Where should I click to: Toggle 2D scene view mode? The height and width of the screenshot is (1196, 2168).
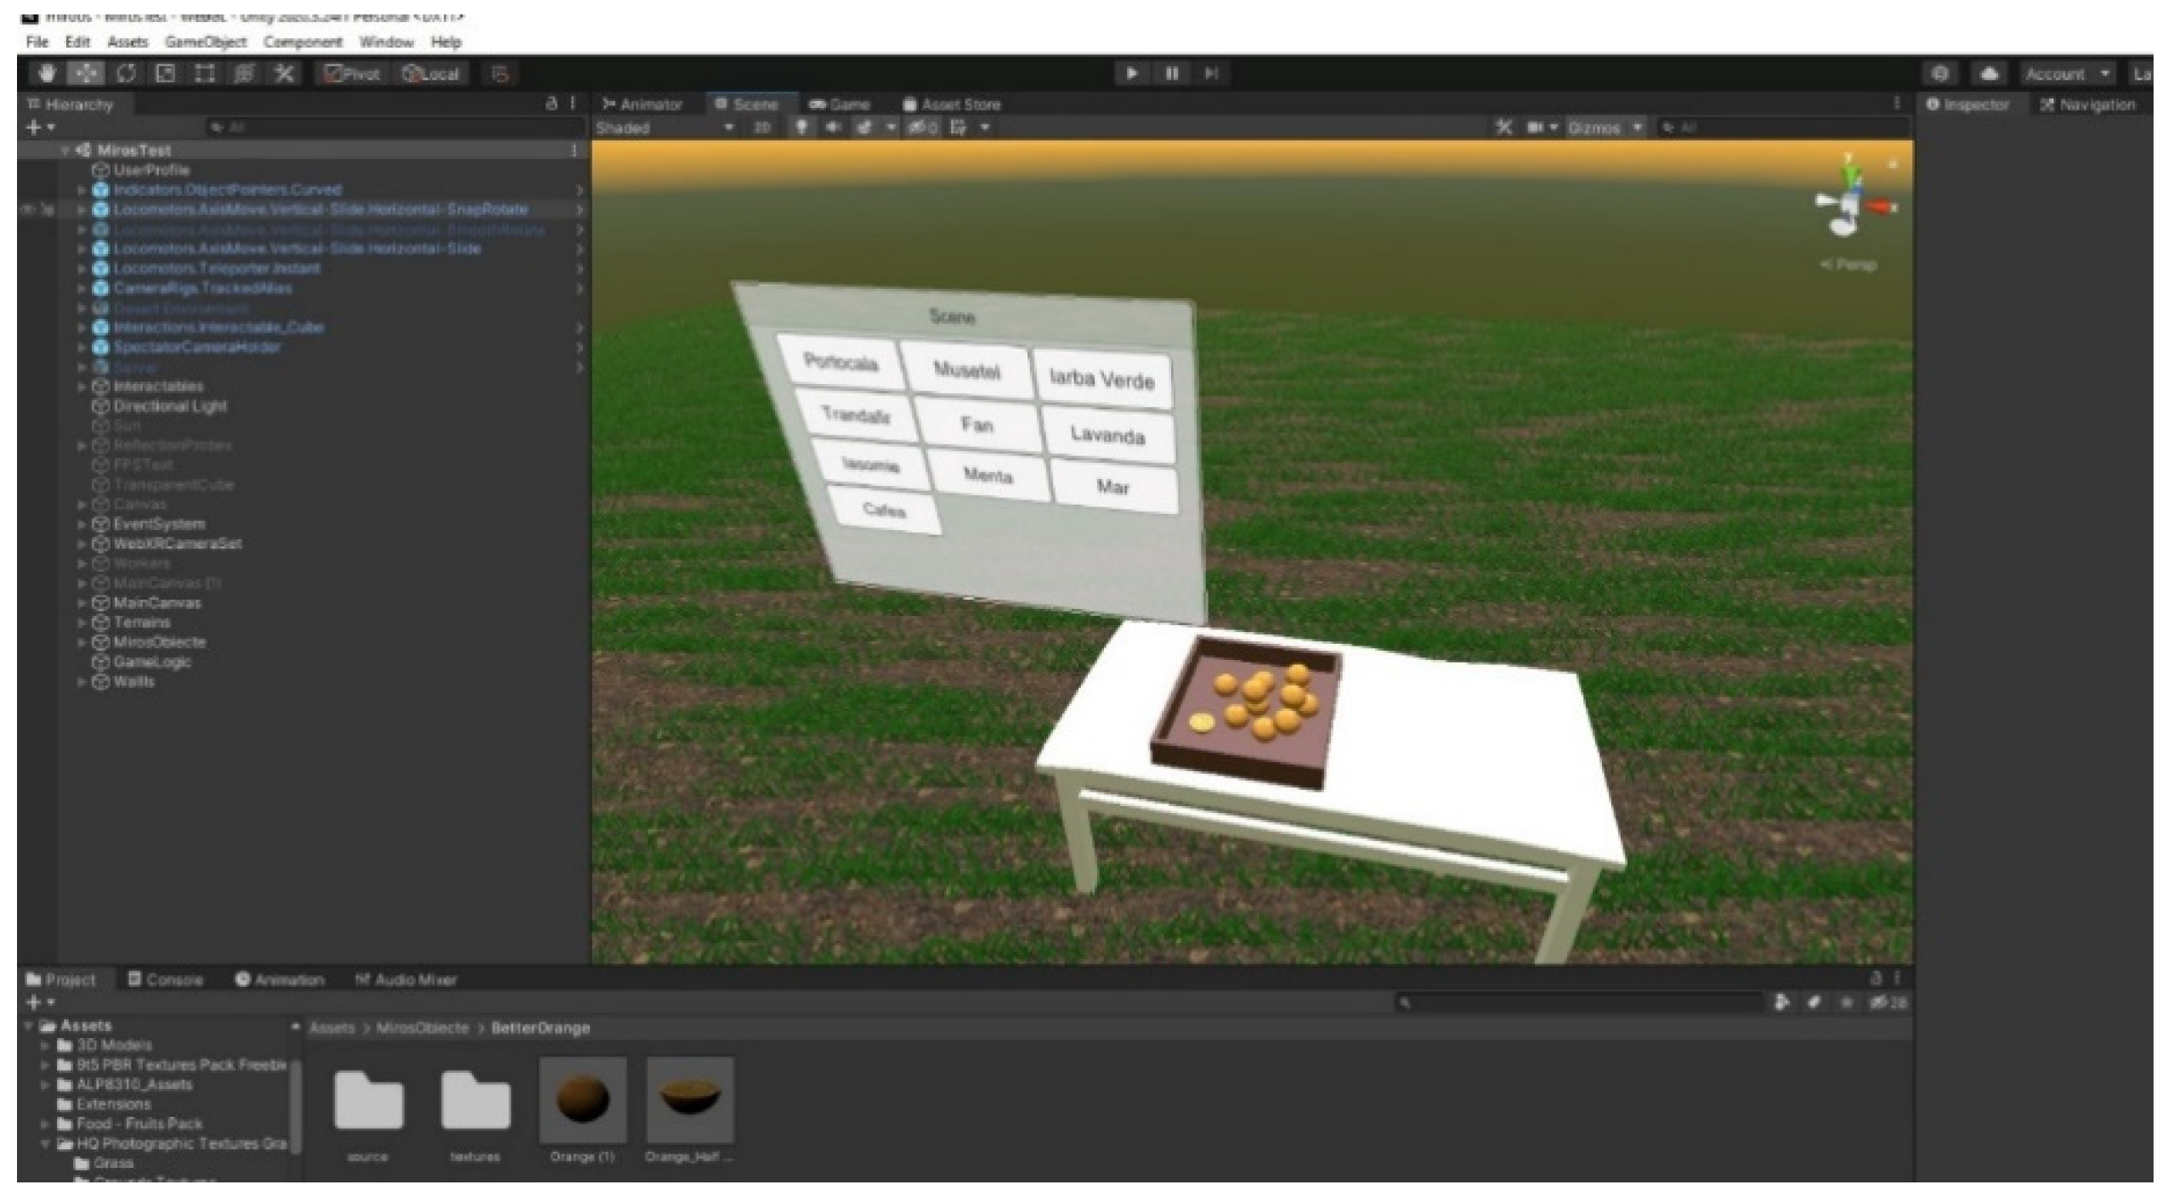coord(761,127)
